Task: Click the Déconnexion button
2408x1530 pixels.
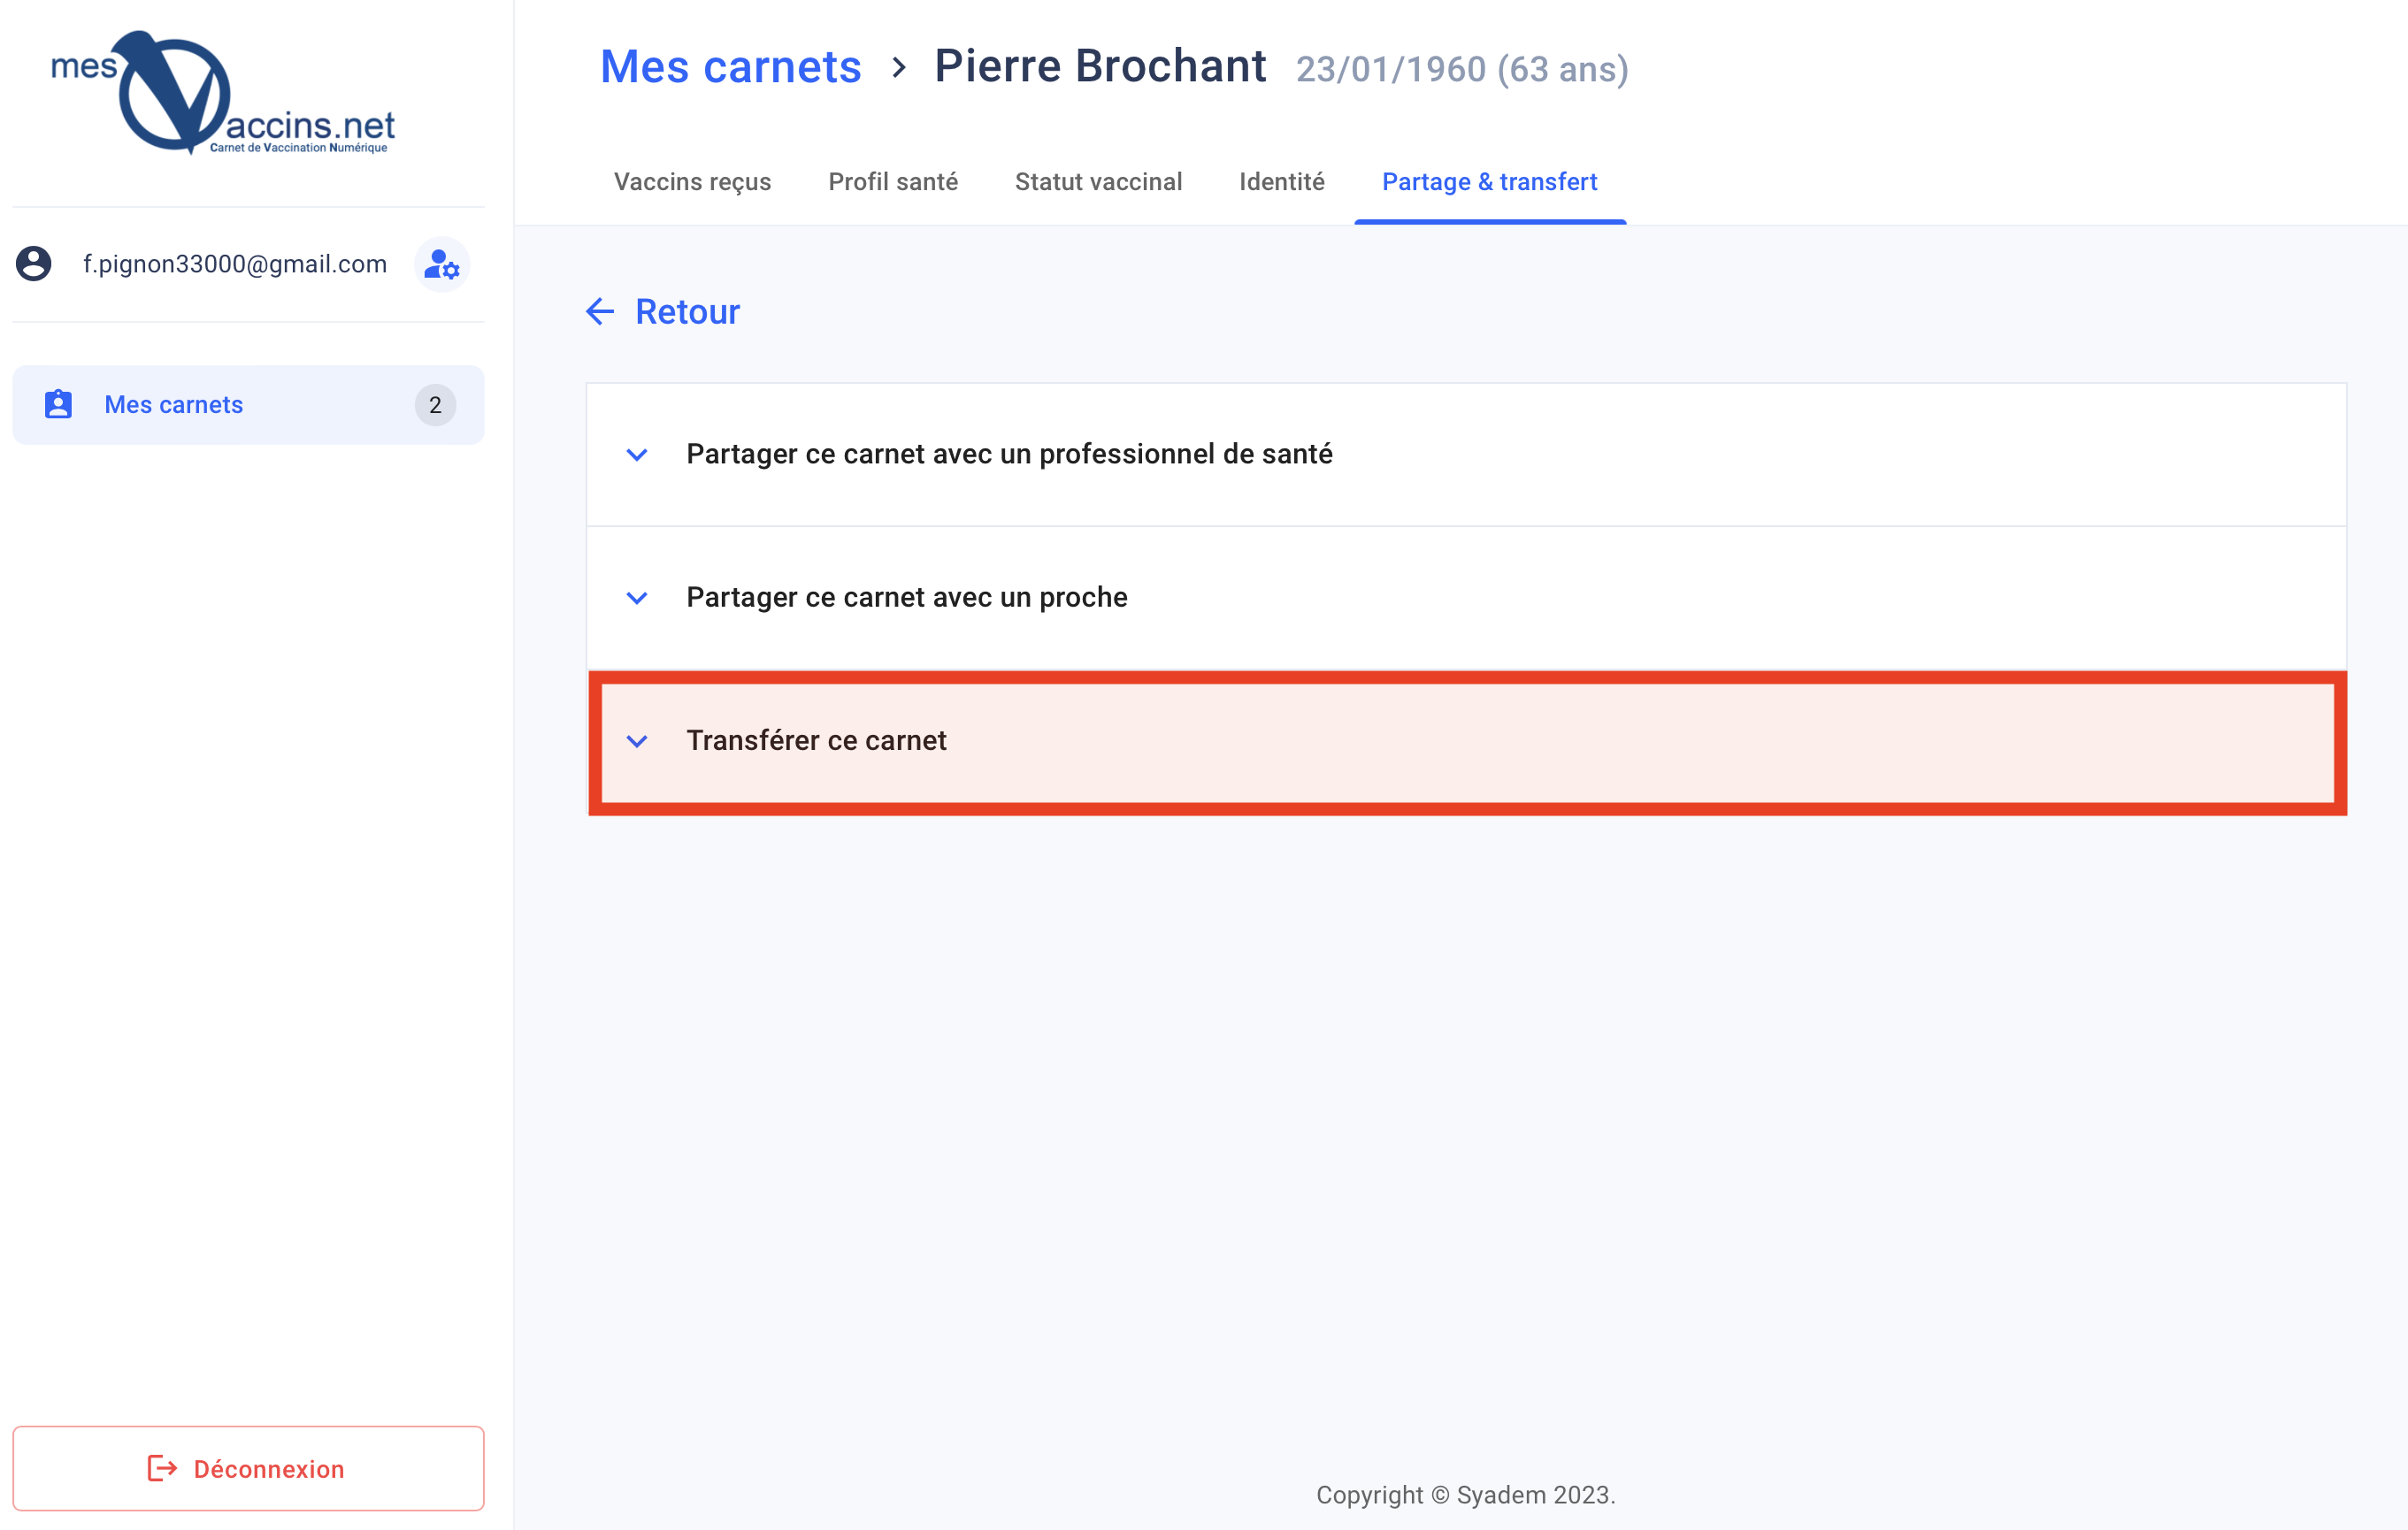Action: point(248,1468)
